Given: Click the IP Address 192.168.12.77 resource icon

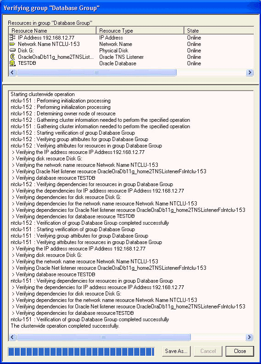Looking at the screenshot, I should point(12,37).
